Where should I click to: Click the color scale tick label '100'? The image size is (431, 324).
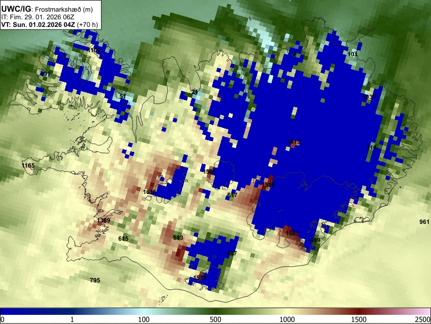(144, 319)
